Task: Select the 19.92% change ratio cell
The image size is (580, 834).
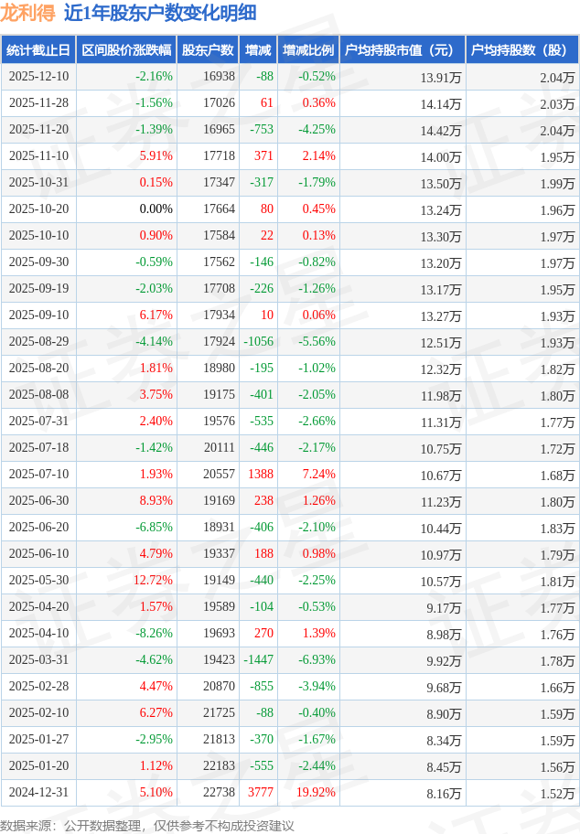Action: tap(314, 793)
